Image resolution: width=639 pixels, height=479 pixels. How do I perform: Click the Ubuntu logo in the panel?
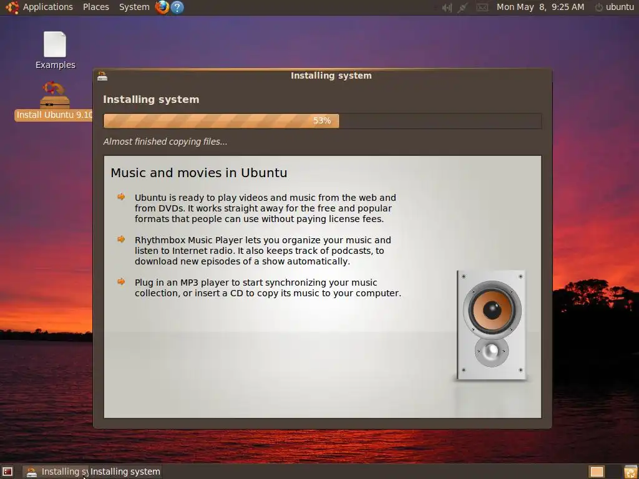12,7
